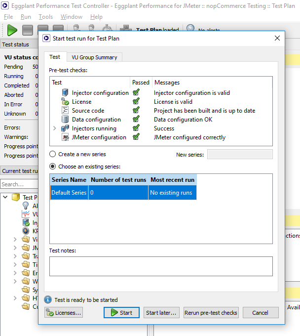The image size is (300, 336).
Task: Expand the Injectors running check row
Action: click(55, 128)
